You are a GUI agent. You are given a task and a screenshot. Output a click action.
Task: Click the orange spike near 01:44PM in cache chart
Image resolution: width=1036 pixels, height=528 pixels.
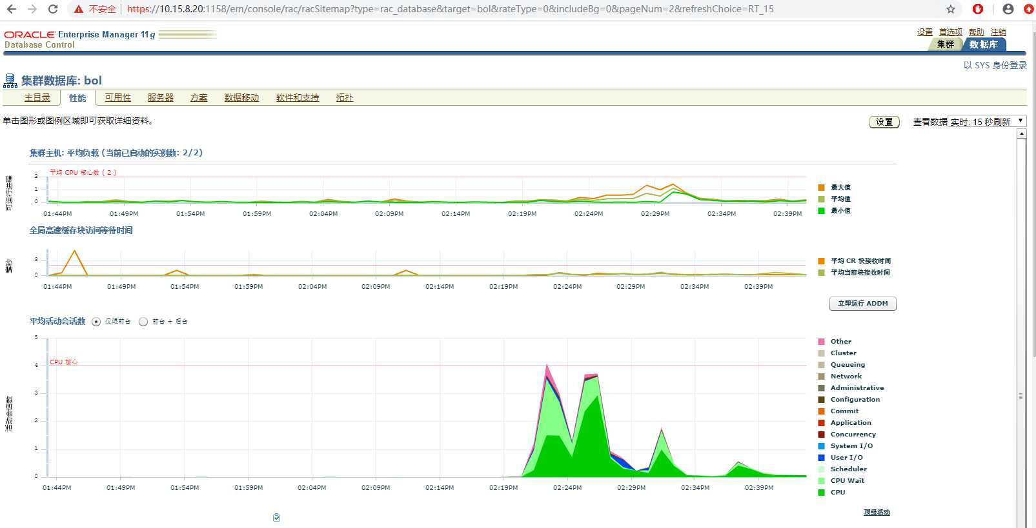pos(76,262)
